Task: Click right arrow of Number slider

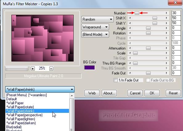Action: coord(167,13)
